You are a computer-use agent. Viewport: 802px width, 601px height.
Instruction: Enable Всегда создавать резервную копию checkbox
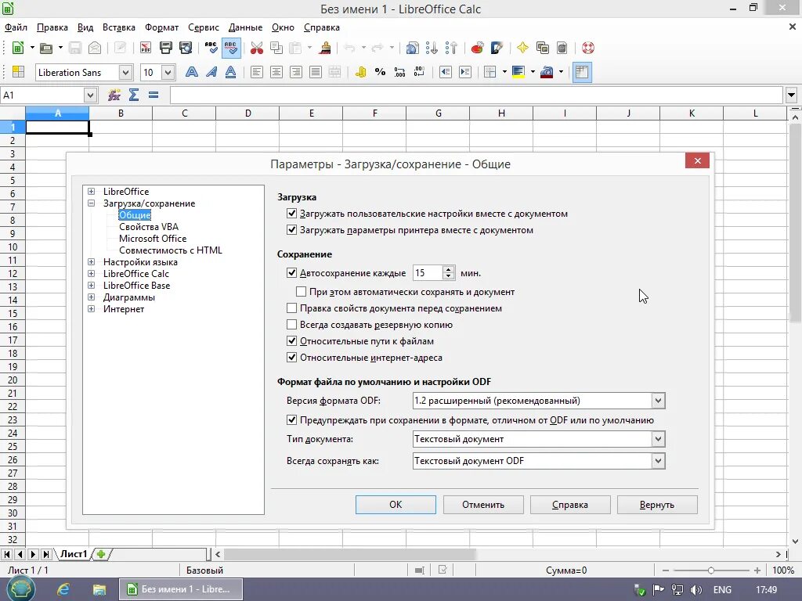[291, 325]
